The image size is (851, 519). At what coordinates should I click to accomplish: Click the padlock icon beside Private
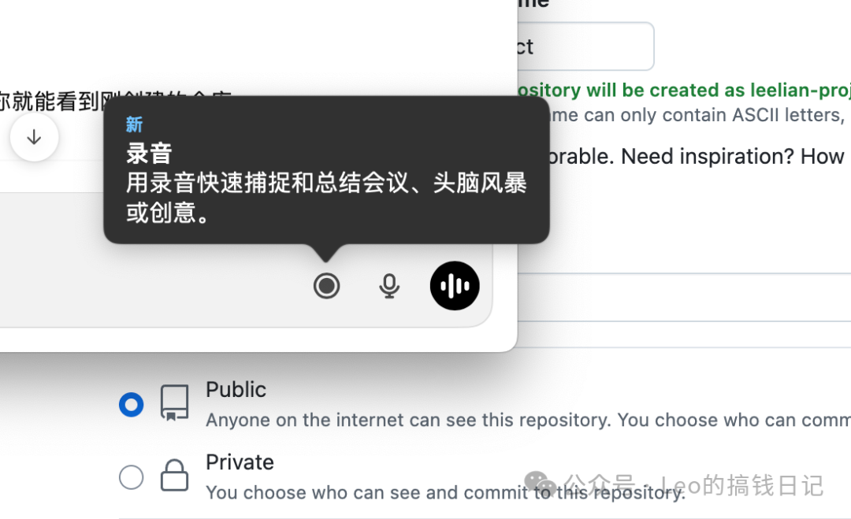coord(174,475)
